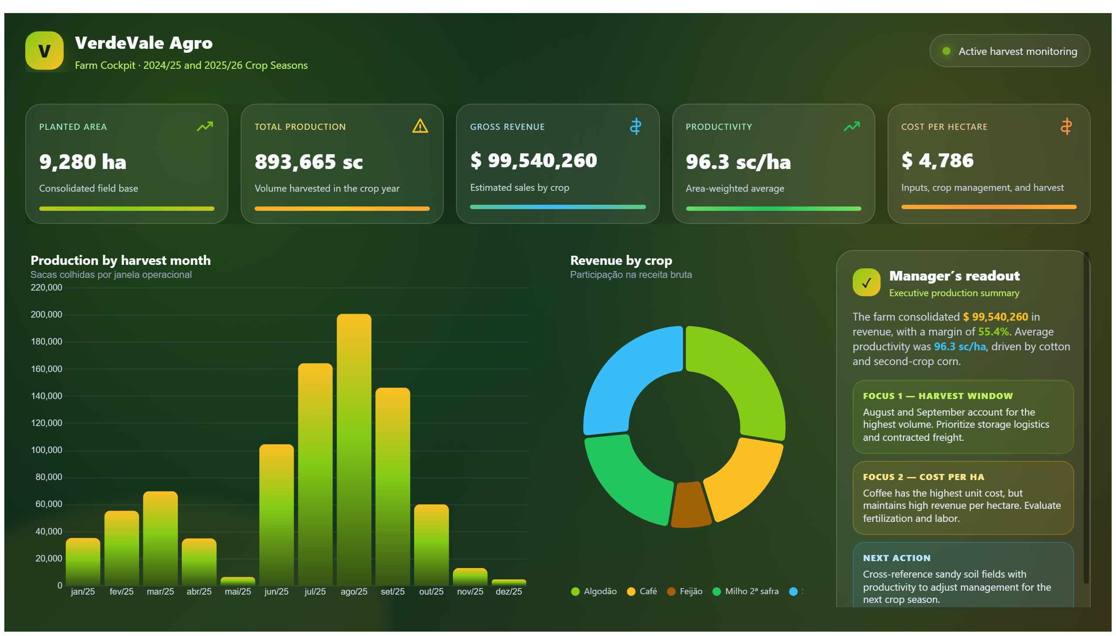Screen dimensions: 1116x636
Task: Click the Manager's readout checkmark icon
Action: (866, 282)
